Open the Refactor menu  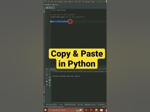pyautogui.click(x=71, y=2)
